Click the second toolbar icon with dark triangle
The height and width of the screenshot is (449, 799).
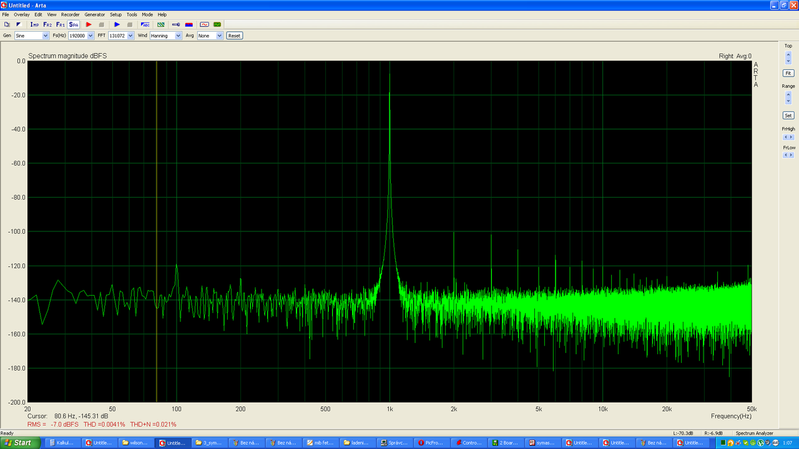(x=19, y=24)
